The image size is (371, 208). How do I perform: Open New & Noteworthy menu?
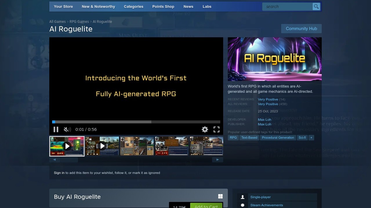(98, 6)
